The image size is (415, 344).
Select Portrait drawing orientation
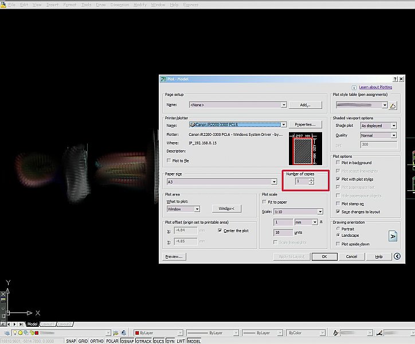pos(337,228)
